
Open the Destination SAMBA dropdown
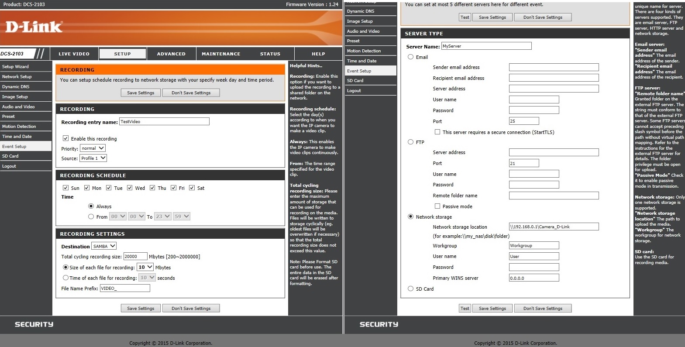coord(104,246)
